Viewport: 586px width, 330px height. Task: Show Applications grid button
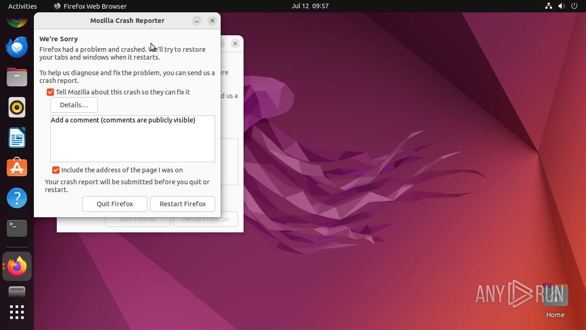click(x=17, y=312)
